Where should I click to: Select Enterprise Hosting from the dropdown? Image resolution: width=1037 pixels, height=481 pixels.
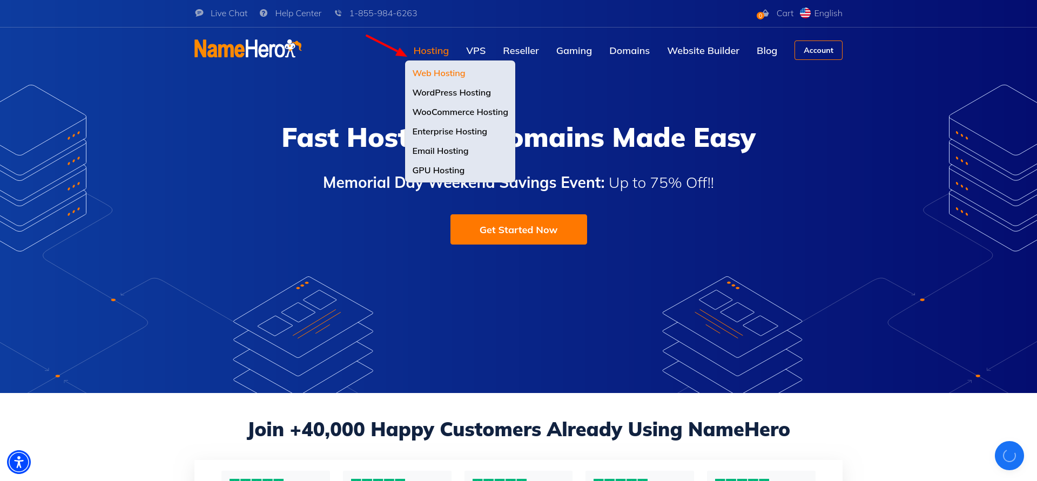[x=449, y=132]
